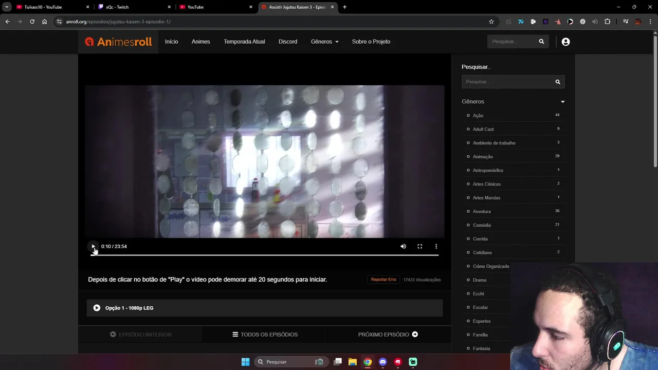Enter fullscreen in the video player
The width and height of the screenshot is (658, 370).
pyautogui.click(x=419, y=247)
